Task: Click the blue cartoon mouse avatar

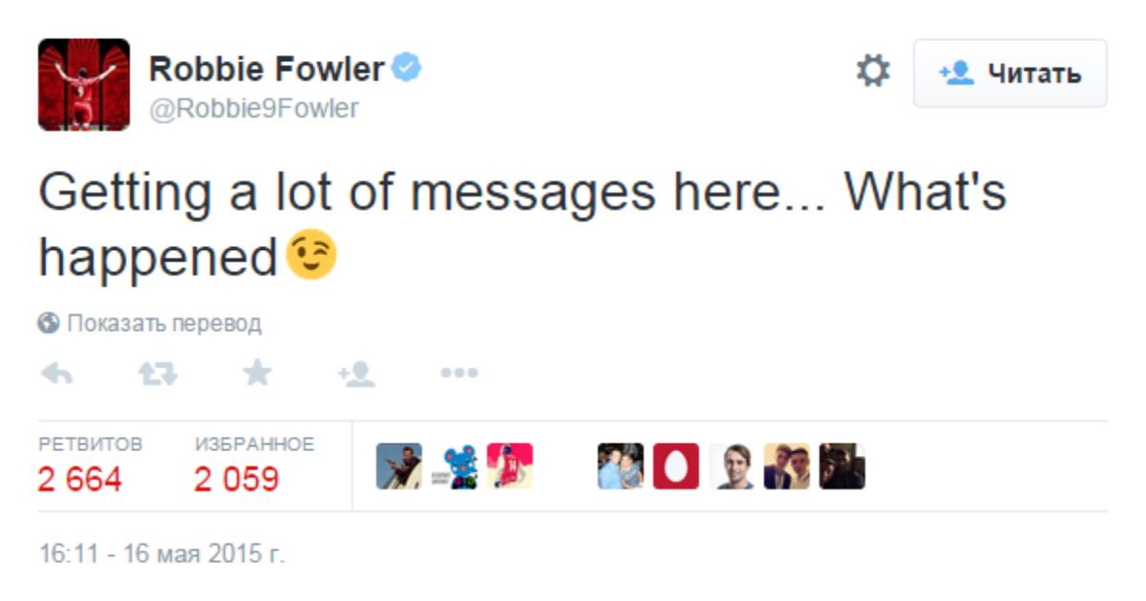Action: coord(455,466)
